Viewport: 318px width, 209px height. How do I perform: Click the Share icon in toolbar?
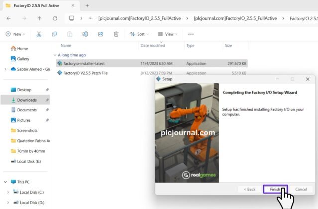pyautogui.click(x=100, y=34)
